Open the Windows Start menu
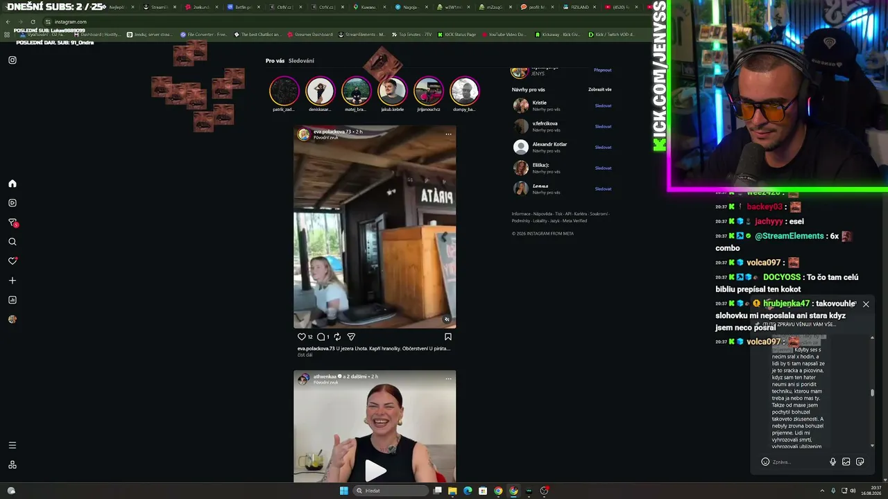888x499 pixels. (343, 491)
